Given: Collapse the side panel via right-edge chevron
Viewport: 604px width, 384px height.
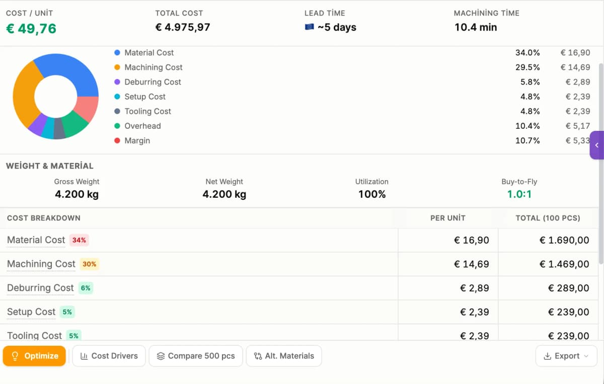Looking at the screenshot, I should coord(597,145).
